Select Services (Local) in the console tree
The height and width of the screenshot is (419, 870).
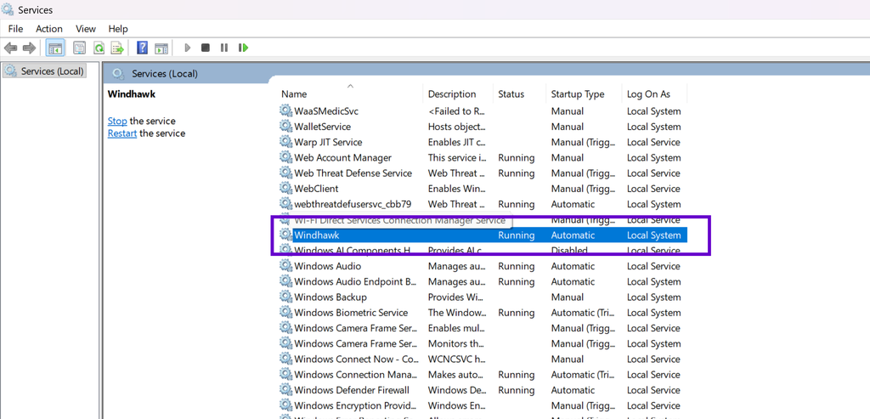click(x=45, y=71)
